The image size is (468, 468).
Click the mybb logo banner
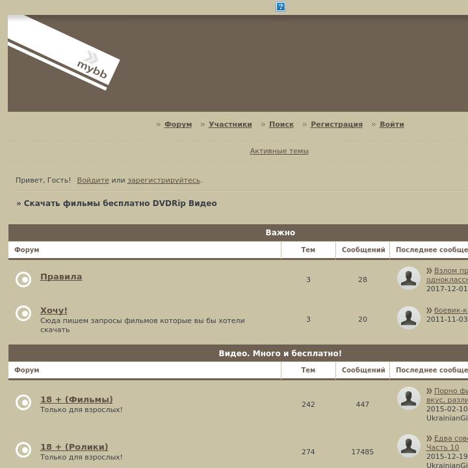point(64,53)
